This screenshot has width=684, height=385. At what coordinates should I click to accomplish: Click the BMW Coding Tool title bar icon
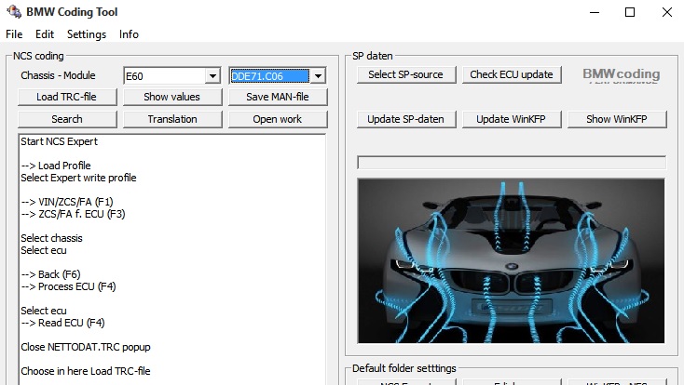(x=12, y=12)
